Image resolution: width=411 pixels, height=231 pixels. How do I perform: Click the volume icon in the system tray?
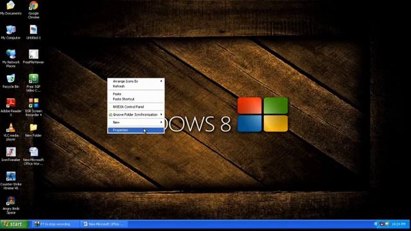[387, 224]
